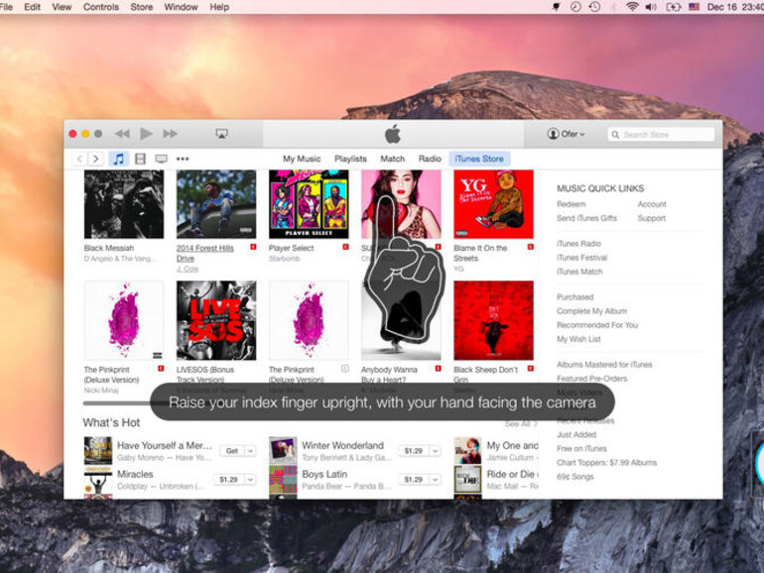Open the Just Added link

[575, 435]
